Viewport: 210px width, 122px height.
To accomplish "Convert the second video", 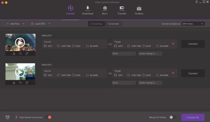I will pyautogui.click(x=193, y=73).
